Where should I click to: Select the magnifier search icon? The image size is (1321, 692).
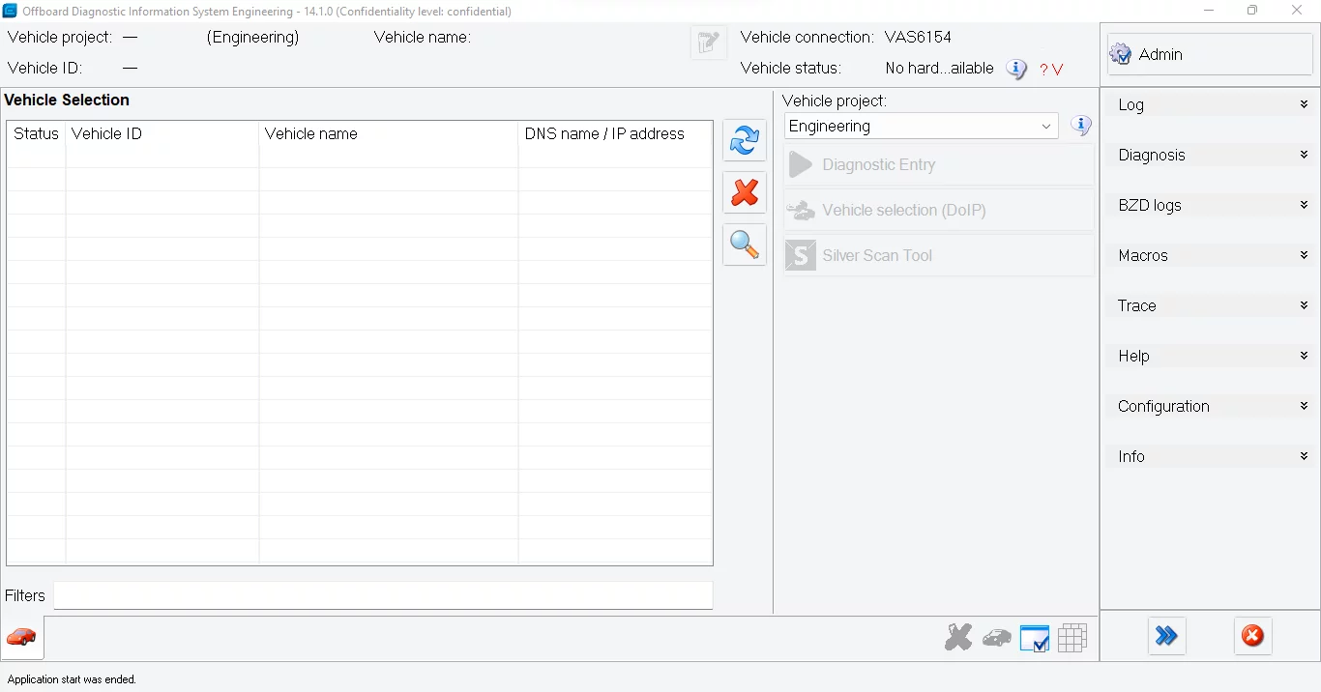pos(744,245)
